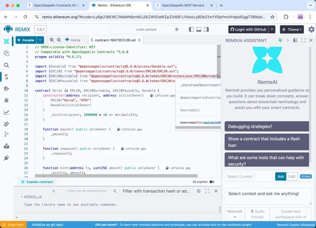Zoom in the editor font
Image resolution: width=316 pixels, height=228 pixels.
(59, 40)
